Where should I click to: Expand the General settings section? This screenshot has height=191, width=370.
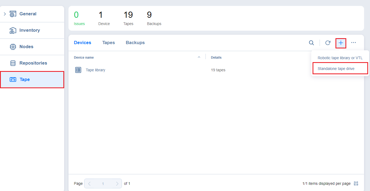[x=5, y=14]
